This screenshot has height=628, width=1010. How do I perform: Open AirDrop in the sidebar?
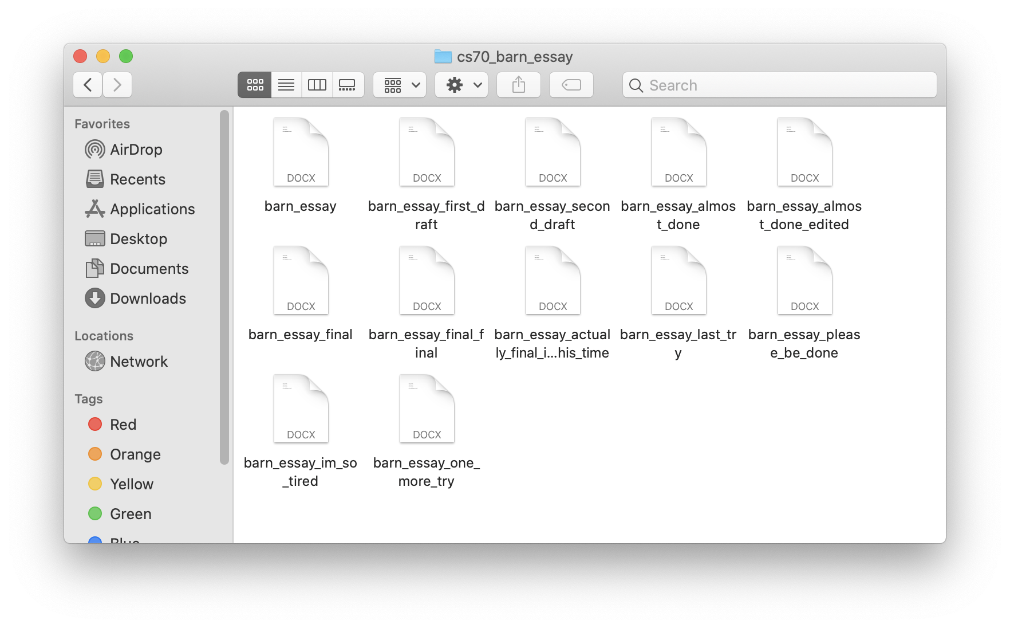[x=136, y=150]
